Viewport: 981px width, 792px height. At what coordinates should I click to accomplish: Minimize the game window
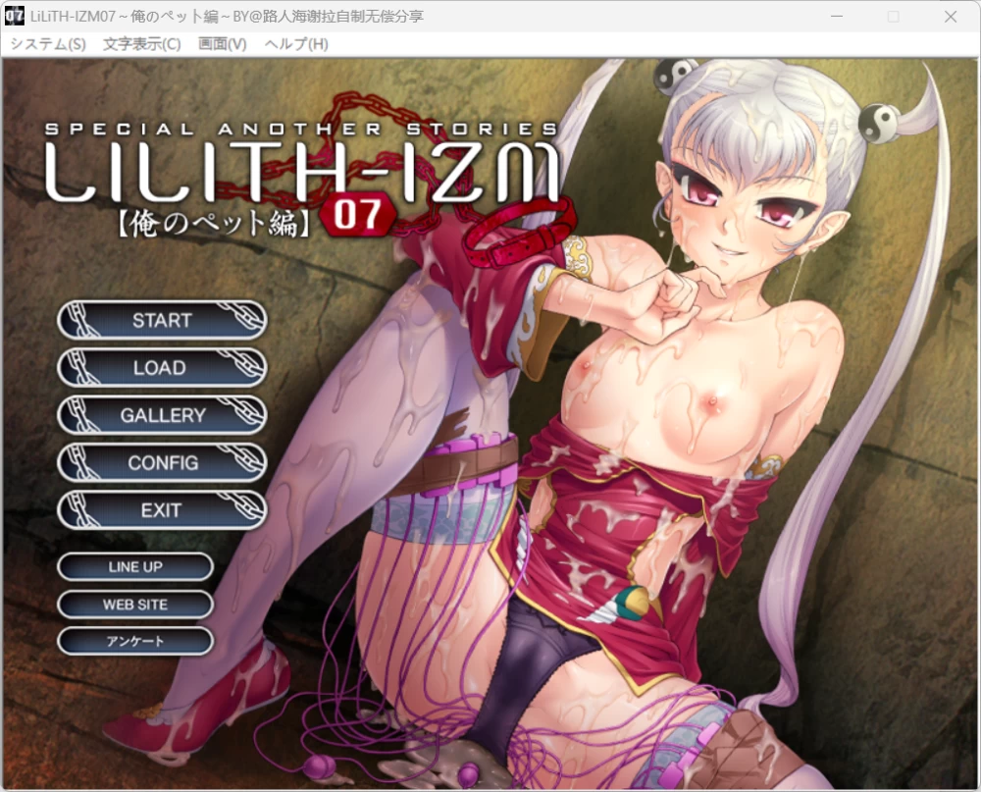click(x=837, y=17)
